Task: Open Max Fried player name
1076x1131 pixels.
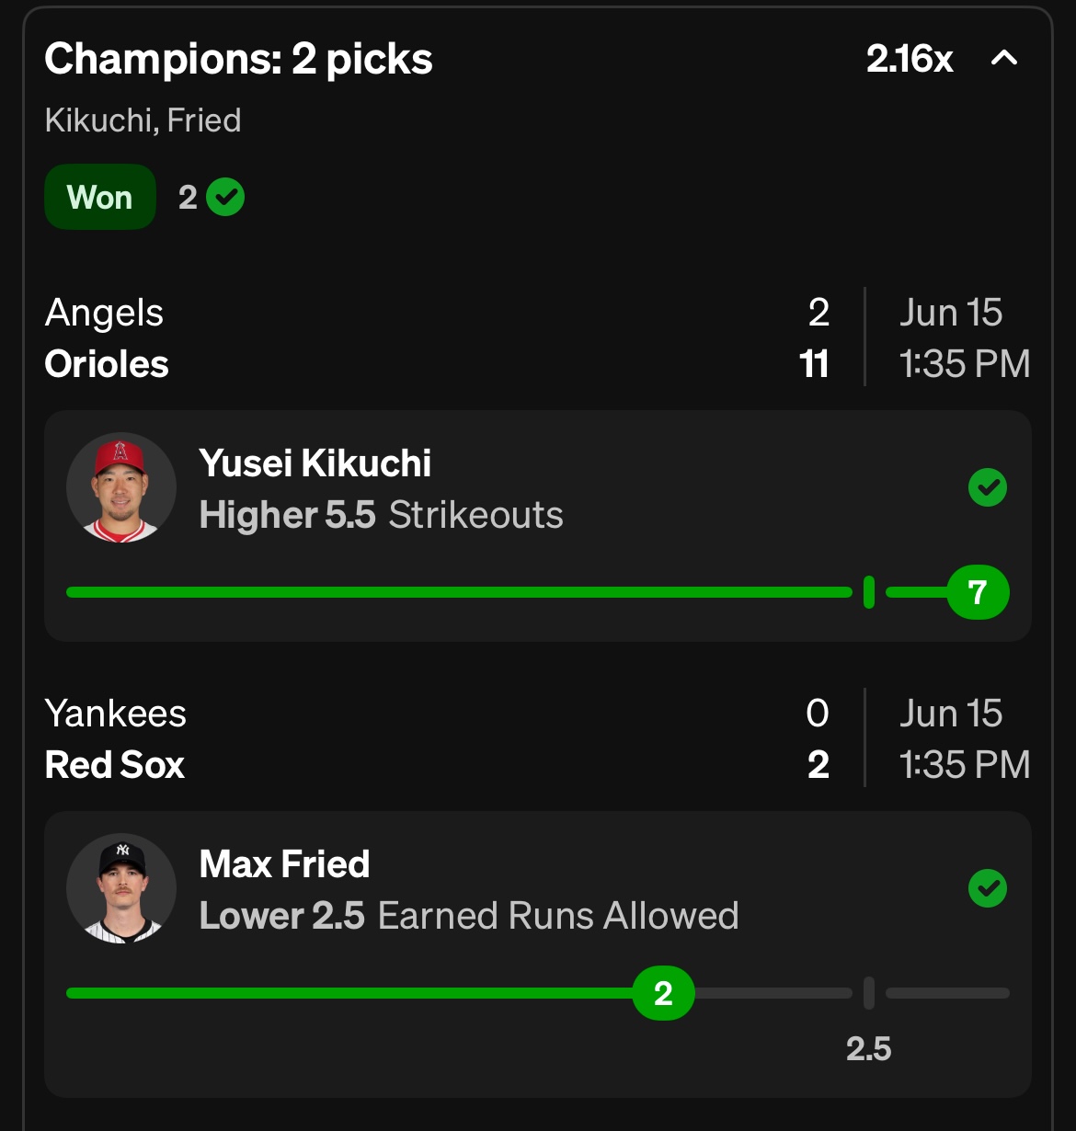Action: tap(285, 864)
